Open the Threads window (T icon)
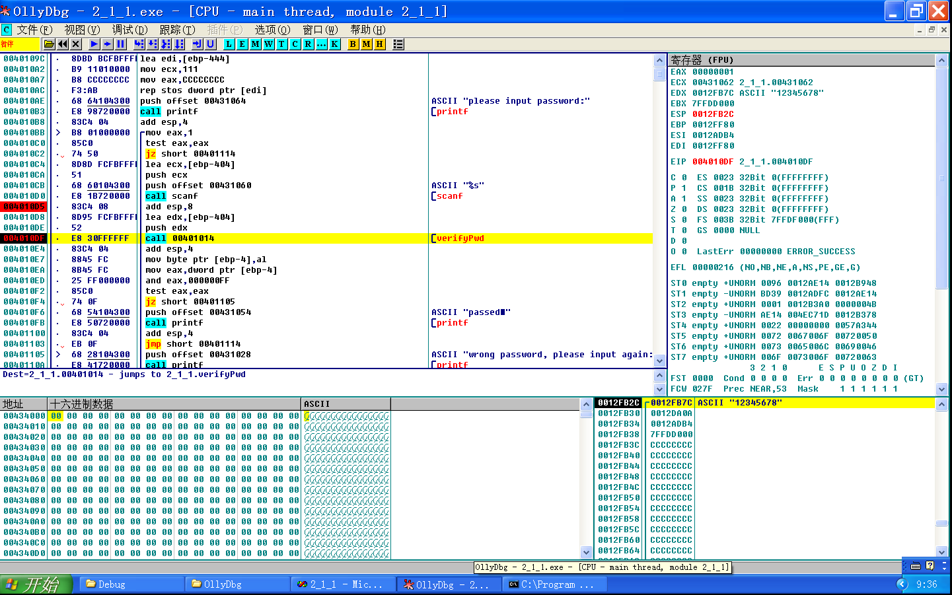The image size is (952, 595). [281, 44]
